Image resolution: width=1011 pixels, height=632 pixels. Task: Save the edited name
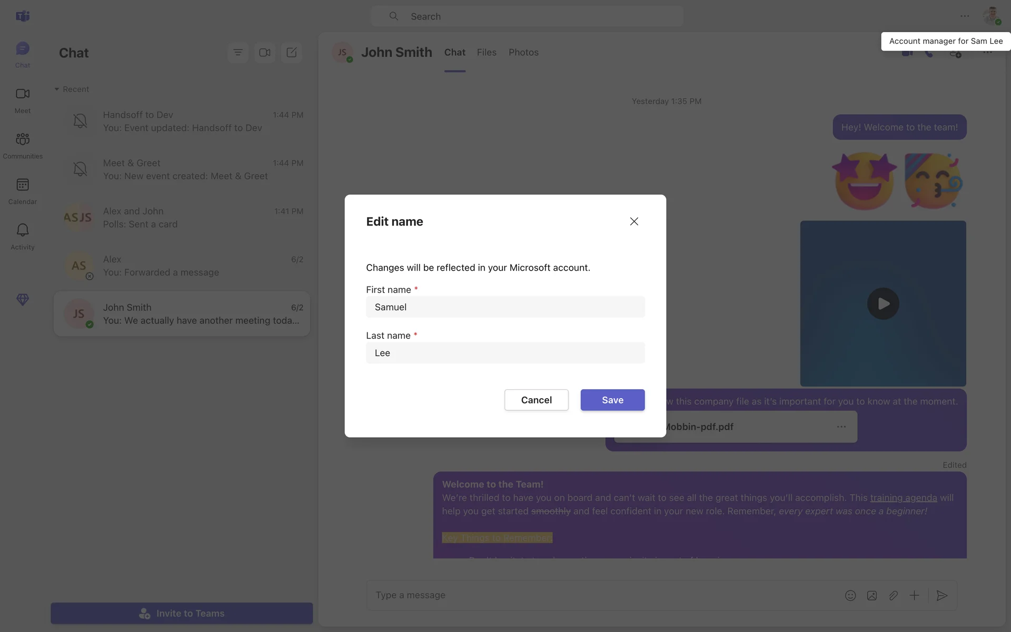[x=612, y=400]
